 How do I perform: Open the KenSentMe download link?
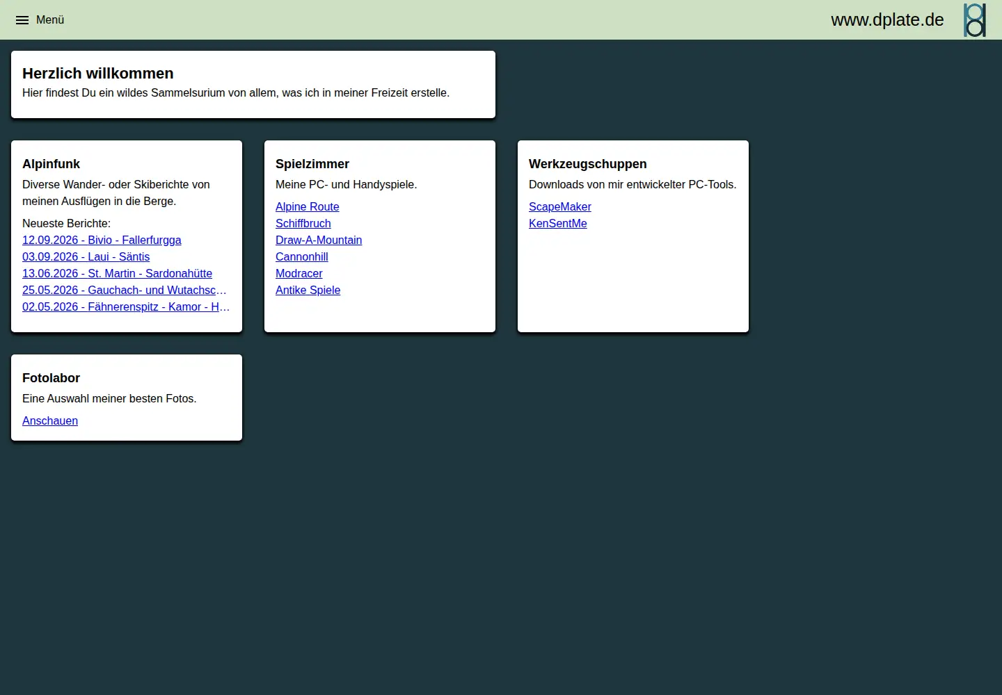558,223
